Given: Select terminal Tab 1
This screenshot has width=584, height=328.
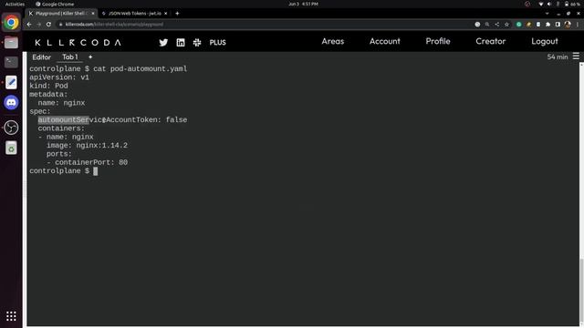Looking at the screenshot, I should 70,56.
